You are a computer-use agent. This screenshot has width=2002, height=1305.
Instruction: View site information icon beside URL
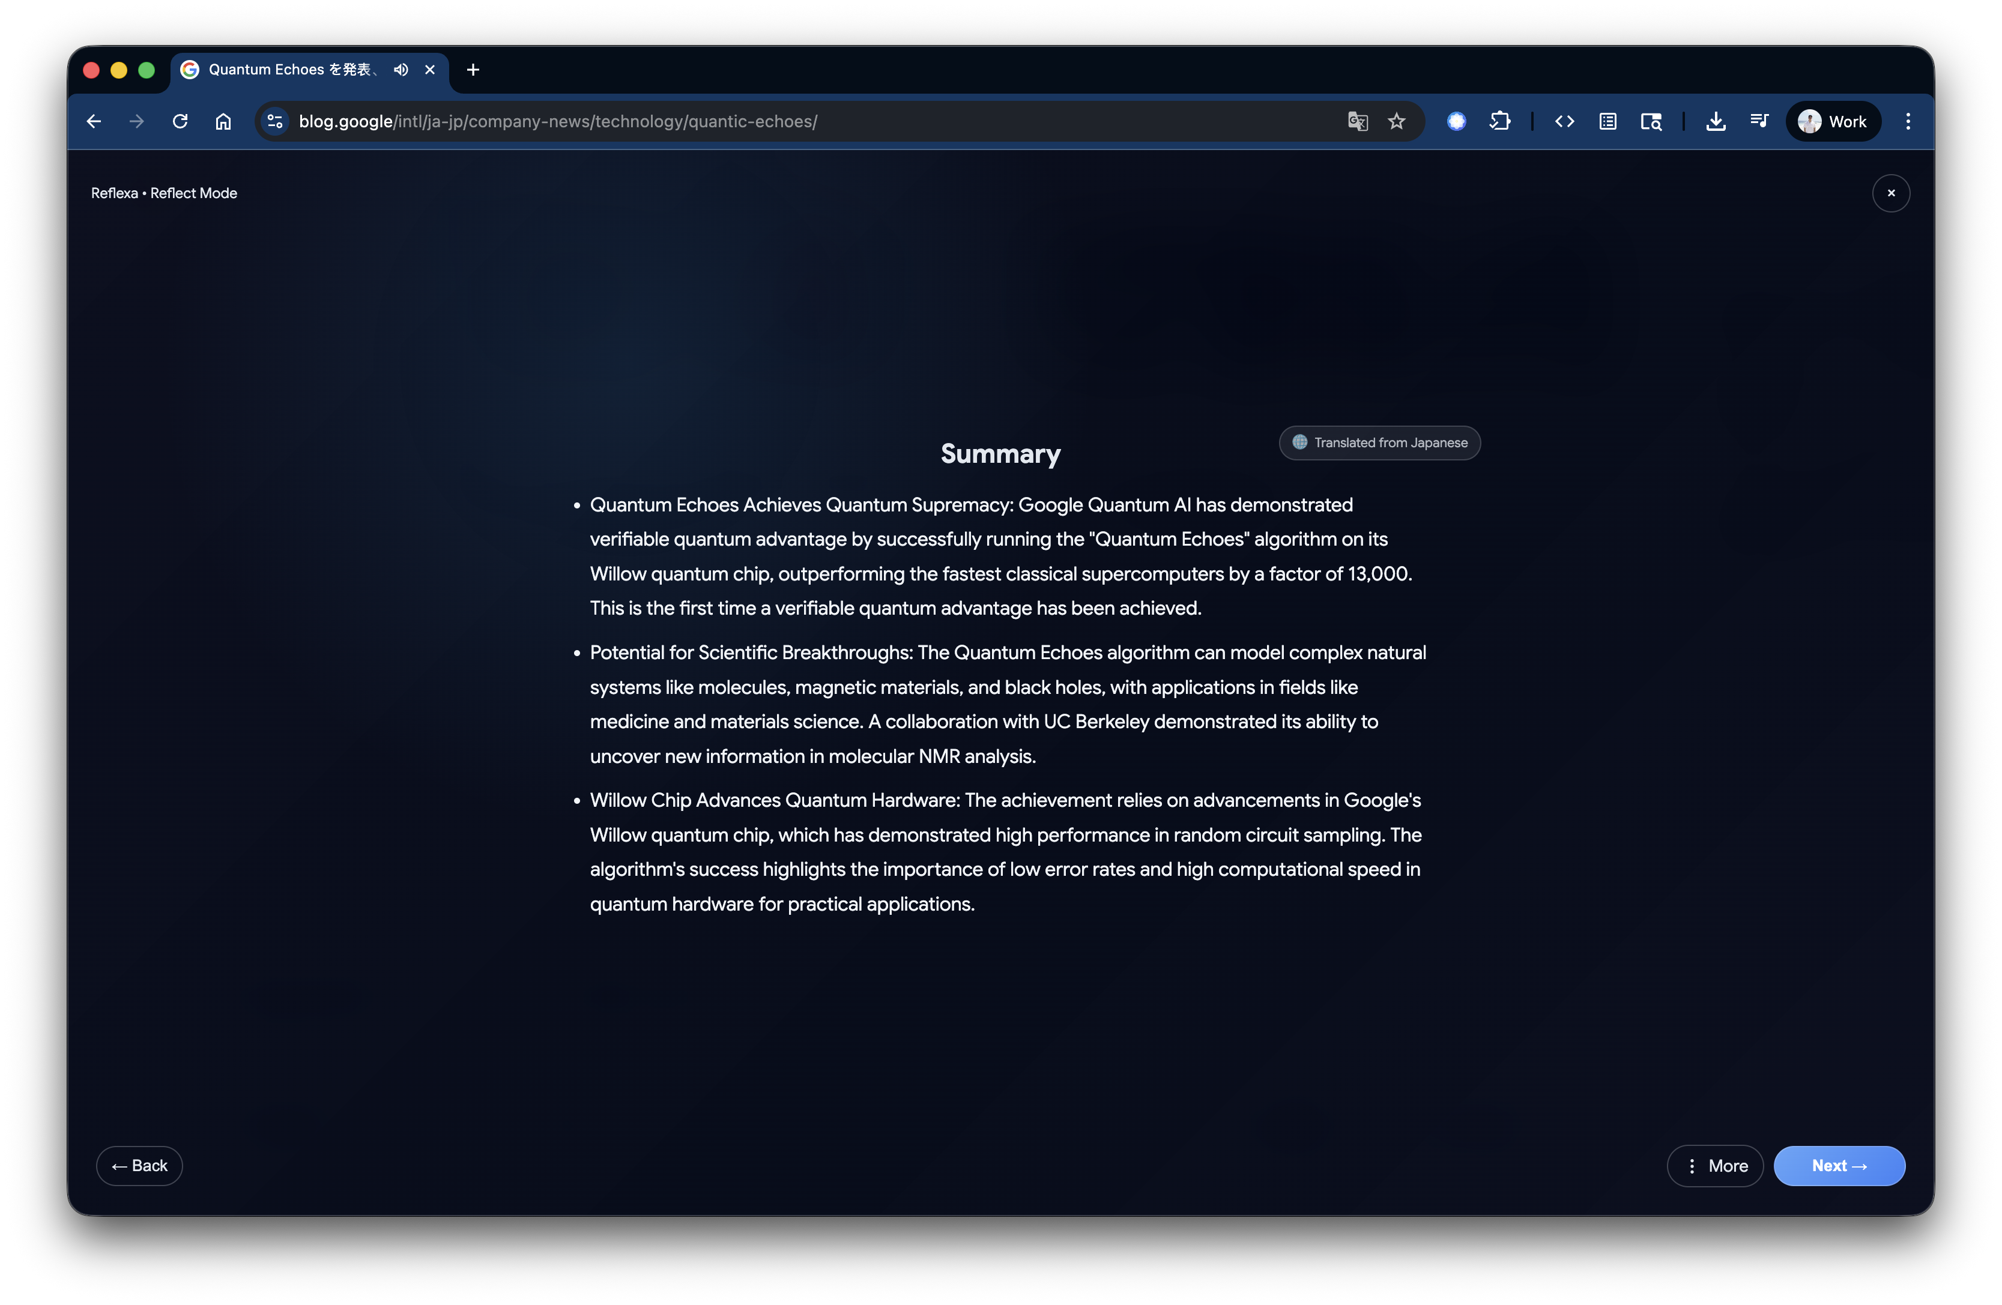pos(275,121)
